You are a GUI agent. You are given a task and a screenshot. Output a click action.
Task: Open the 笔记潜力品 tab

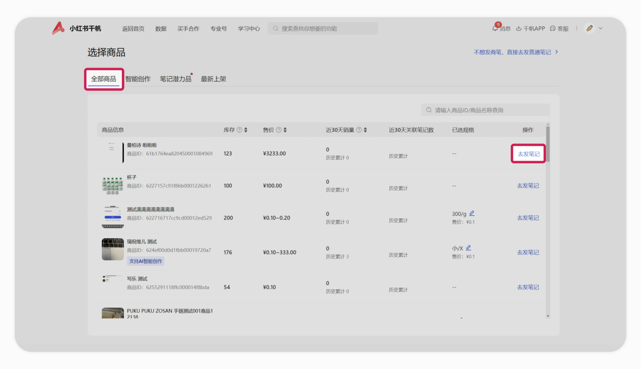click(x=175, y=79)
